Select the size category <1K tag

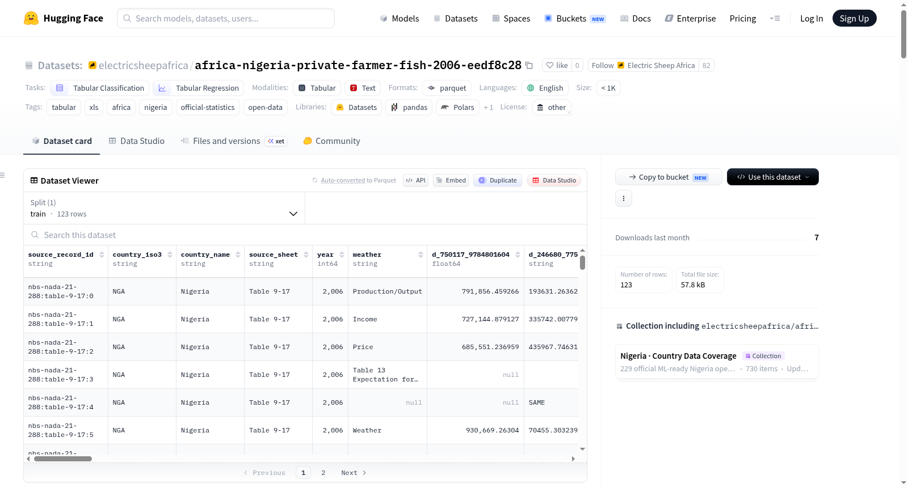pos(608,88)
